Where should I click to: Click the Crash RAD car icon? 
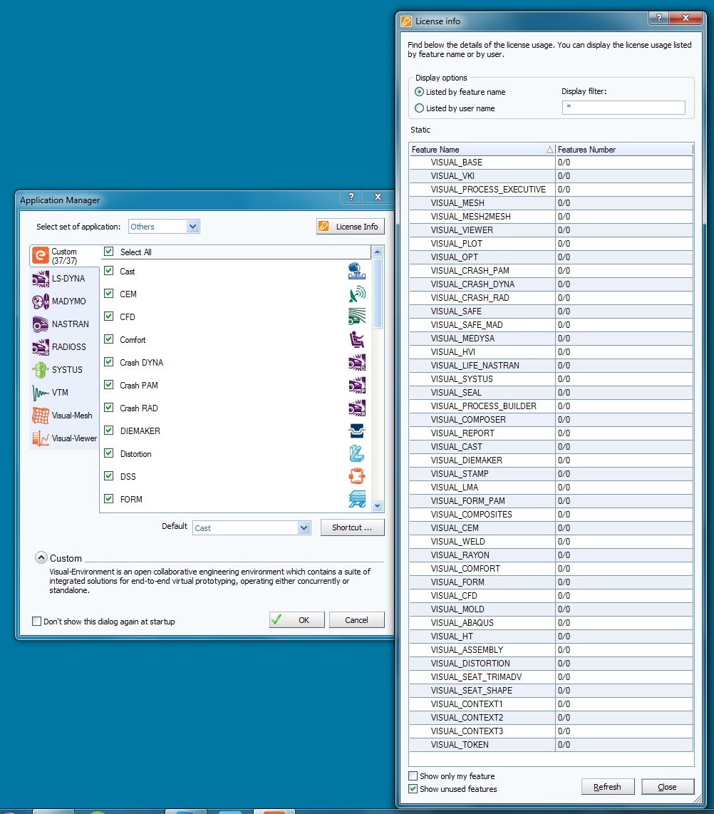[x=357, y=408]
